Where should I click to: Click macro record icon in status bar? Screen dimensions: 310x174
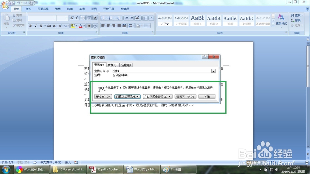pyautogui.click(x=76, y=162)
